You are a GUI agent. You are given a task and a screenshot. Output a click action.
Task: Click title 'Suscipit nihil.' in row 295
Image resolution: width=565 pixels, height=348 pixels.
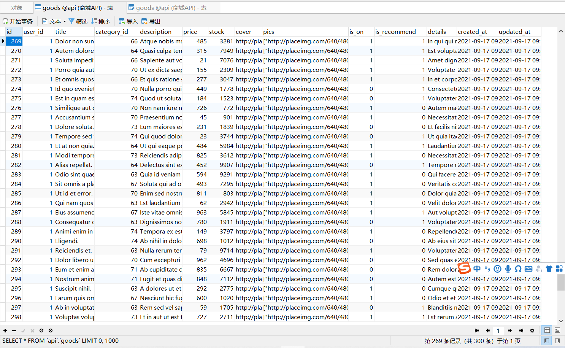(74, 288)
